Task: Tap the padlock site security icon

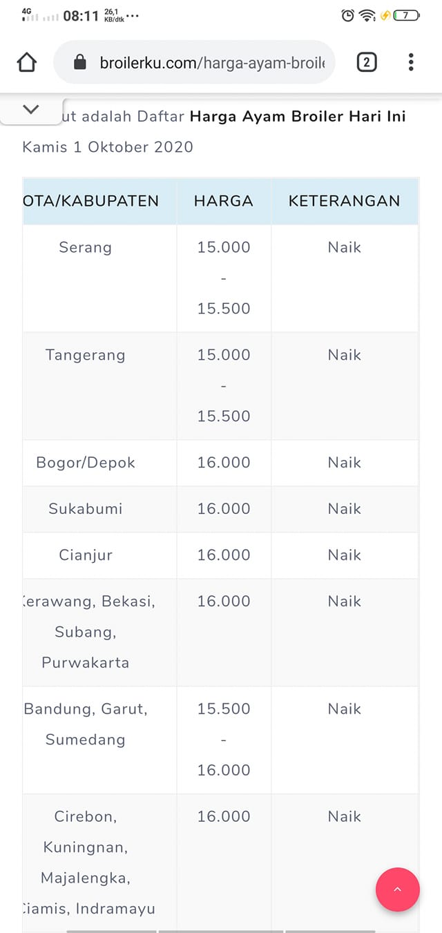Action: 79,63
